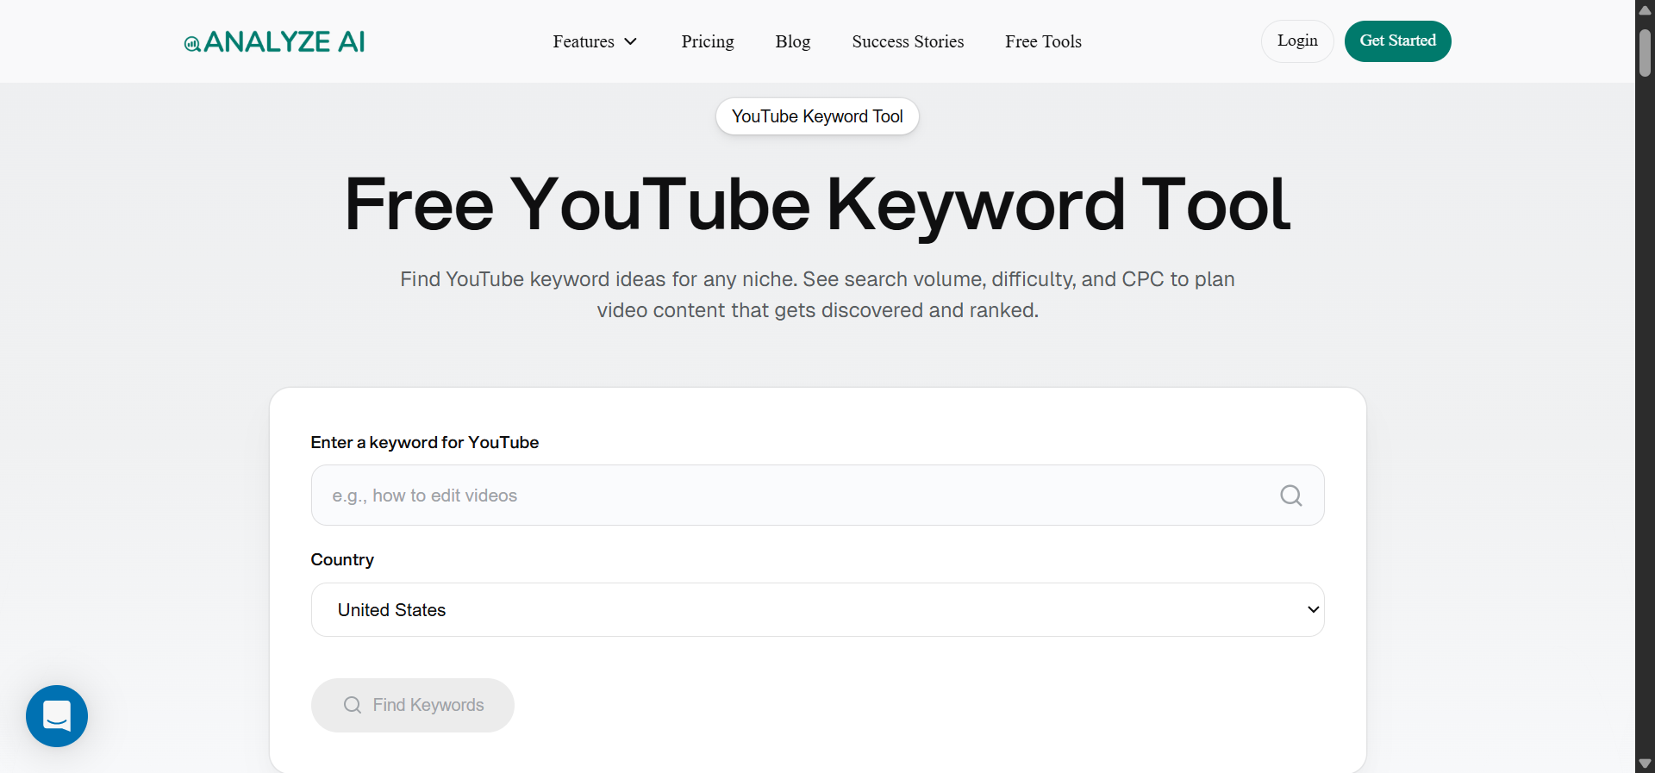
Task: Click the scrollbar down arrow
Action: 1645,764
